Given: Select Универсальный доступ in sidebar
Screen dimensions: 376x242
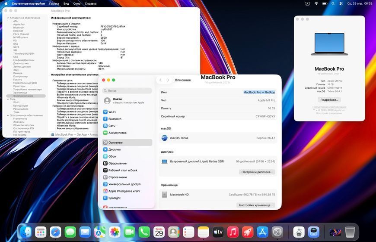Looking at the screenshot, I should pos(127,184).
